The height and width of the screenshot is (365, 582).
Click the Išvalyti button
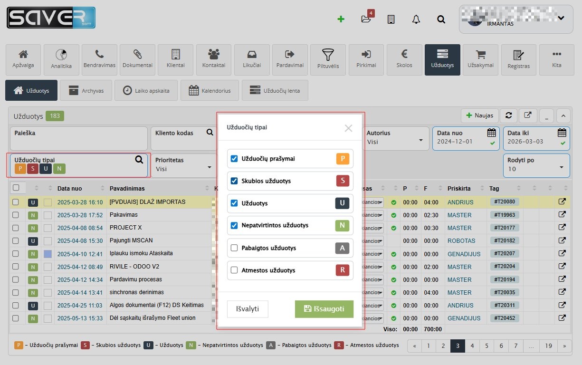tap(248, 309)
